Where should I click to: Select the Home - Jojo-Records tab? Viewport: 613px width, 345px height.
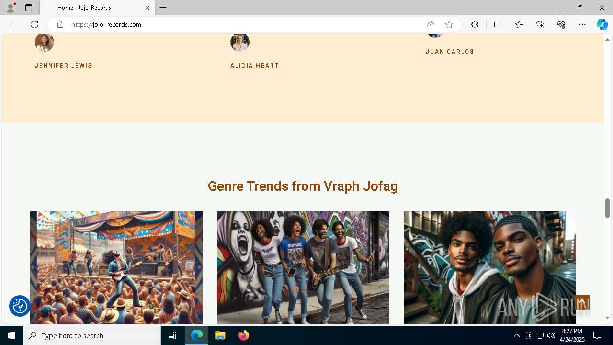97,8
